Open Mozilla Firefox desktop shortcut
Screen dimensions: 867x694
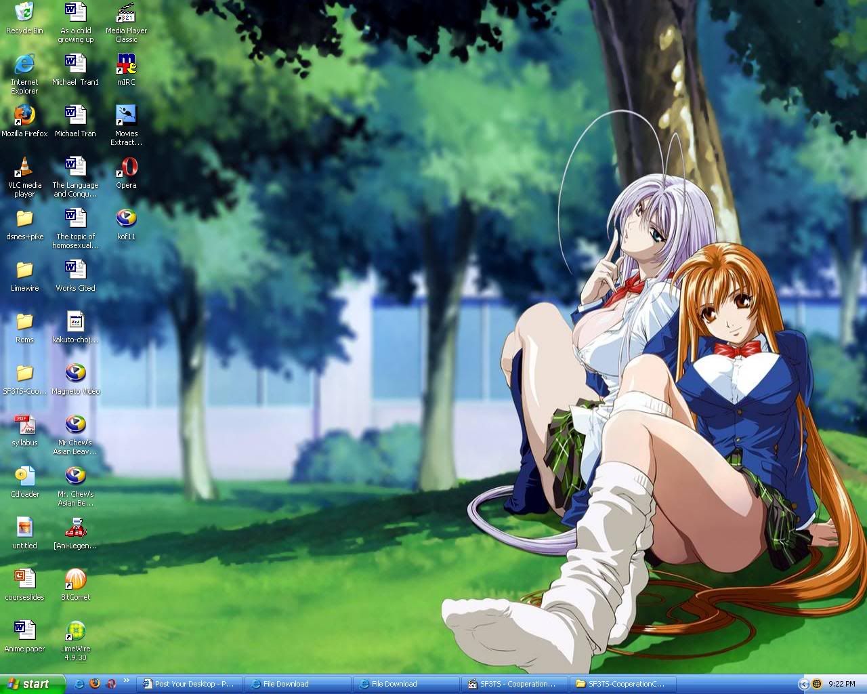24,121
